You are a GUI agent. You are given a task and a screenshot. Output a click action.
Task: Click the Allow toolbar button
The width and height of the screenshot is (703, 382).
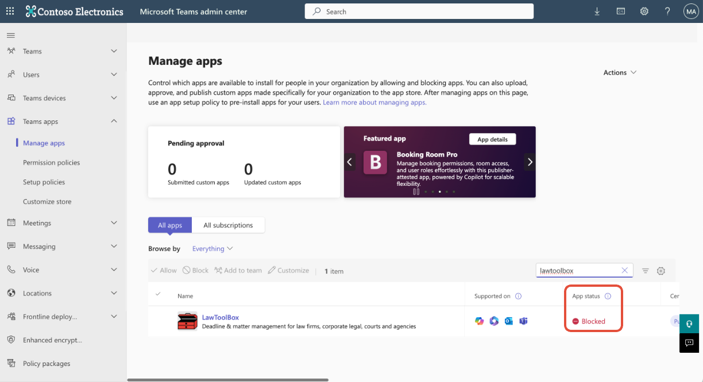click(164, 271)
